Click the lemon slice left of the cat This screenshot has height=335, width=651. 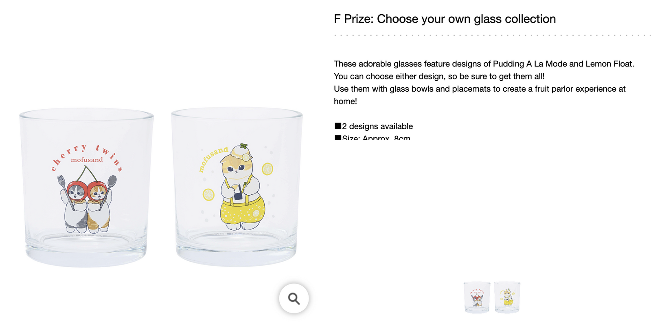click(208, 195)
